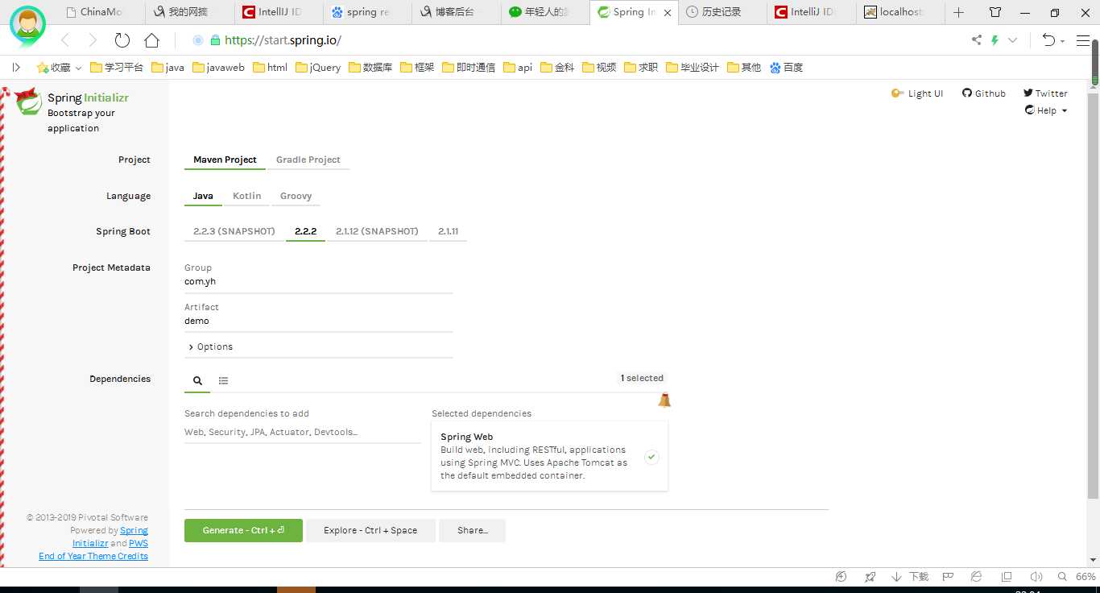Select Spring Boot 2.1.11
1100x593 pixels.
pyautogui.click(x=448, y=232)
